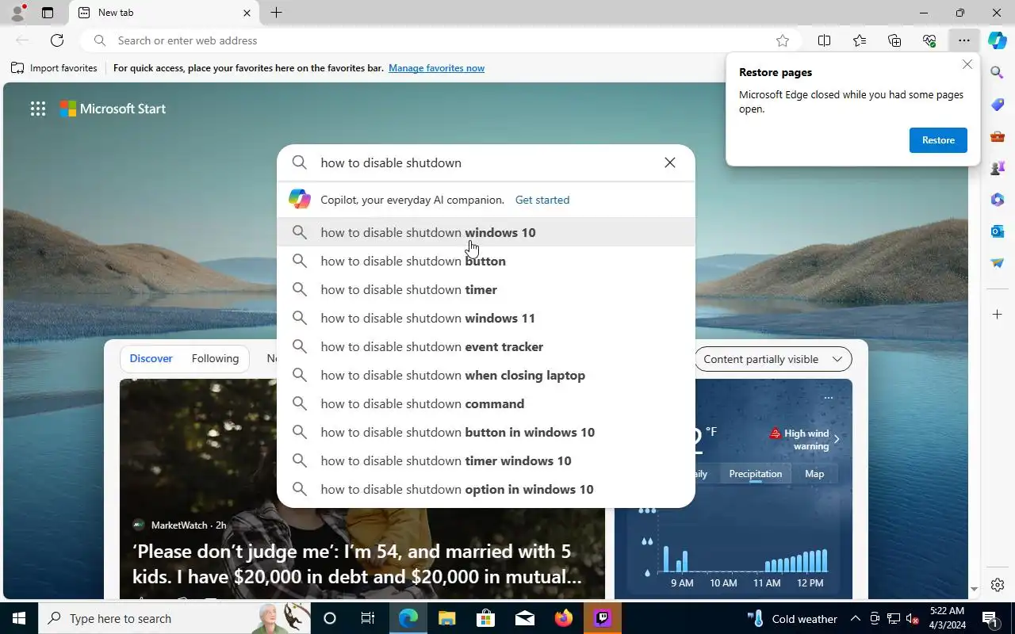Select suggestion 'shutdown windows 10'
This screenshot has width=1015, height=634.
(486, 232)
